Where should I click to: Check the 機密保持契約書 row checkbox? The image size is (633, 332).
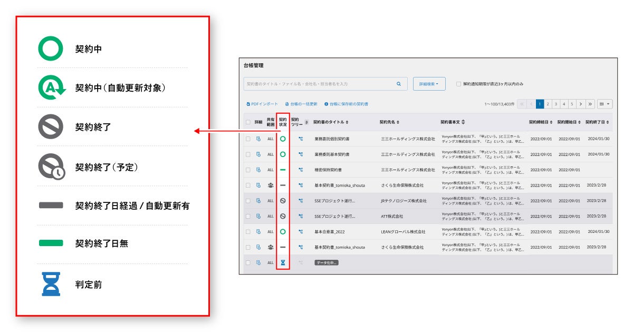248,170
